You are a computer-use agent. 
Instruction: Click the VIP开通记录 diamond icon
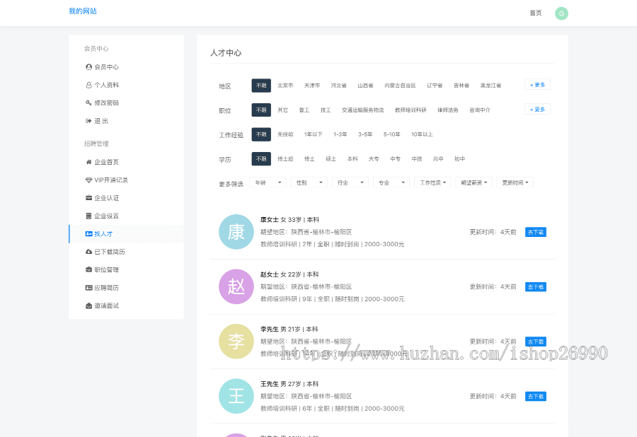click(88, 180)
